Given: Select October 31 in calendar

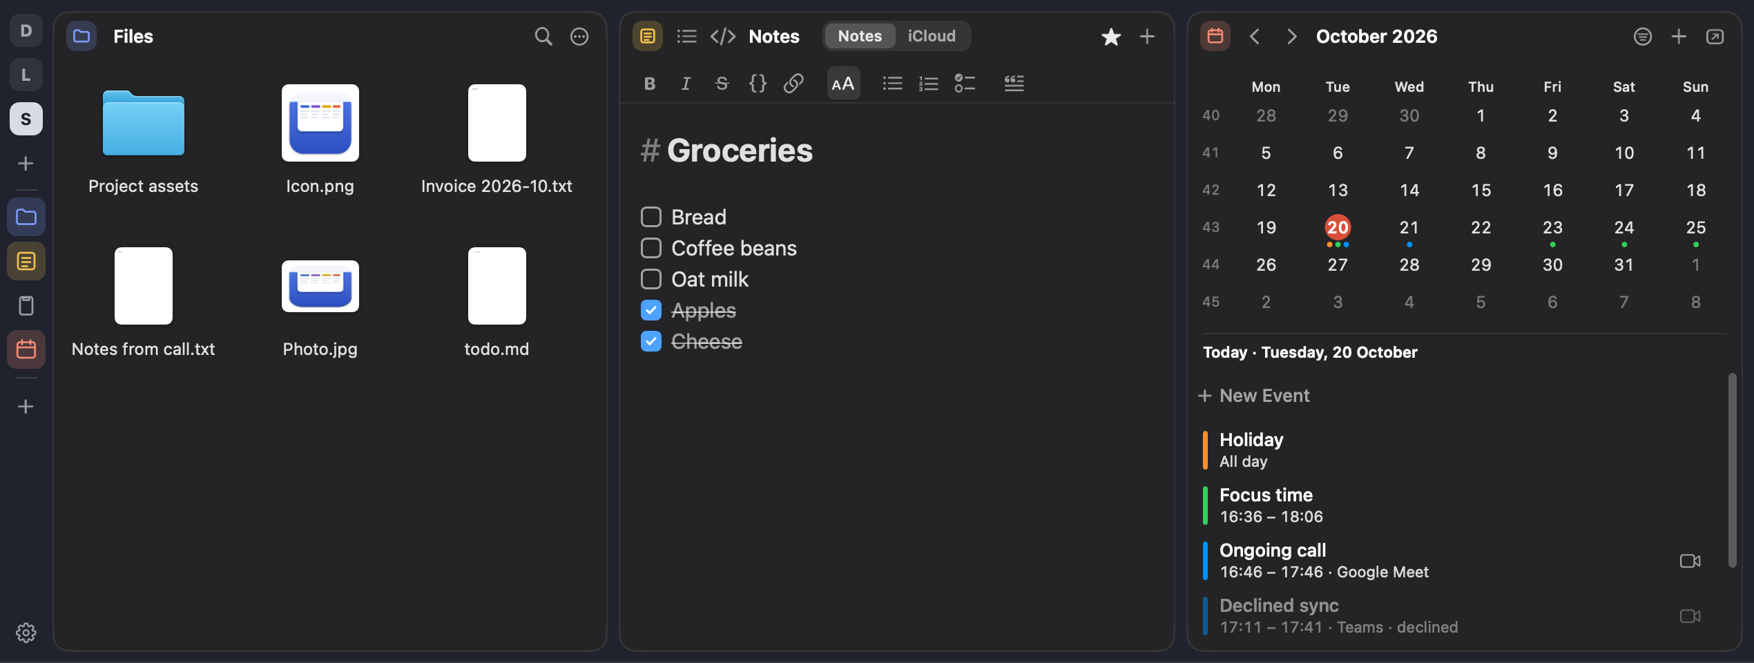Looking at the screenshot, I should pos(1624,265).
